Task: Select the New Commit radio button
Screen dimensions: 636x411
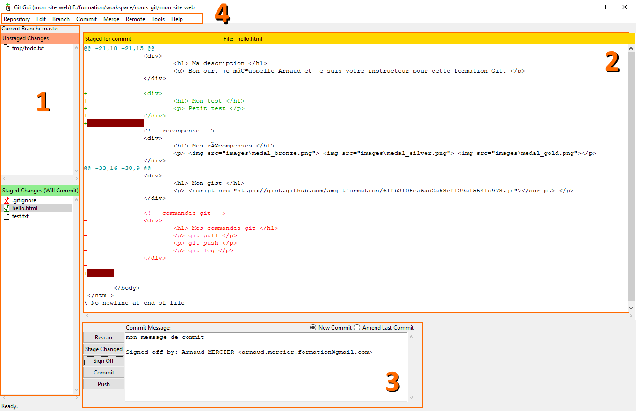Action: pos(313,327)
